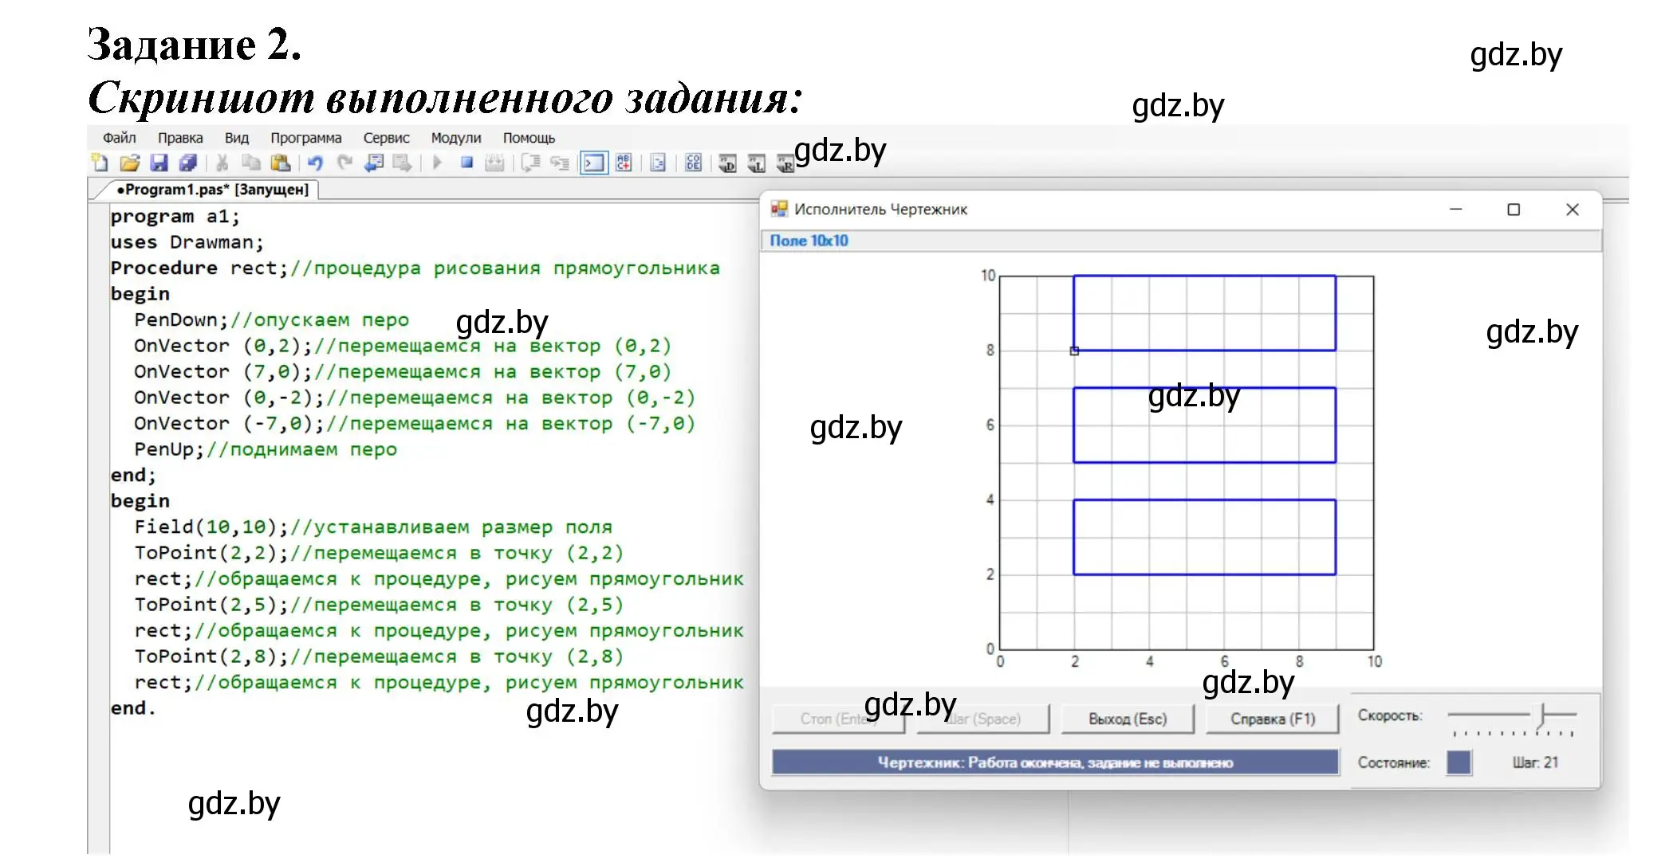The width and height of the screenshot is (1677, 866).
Task: Click the Состояние status color indicator
Action: [x=1459, y=762]
